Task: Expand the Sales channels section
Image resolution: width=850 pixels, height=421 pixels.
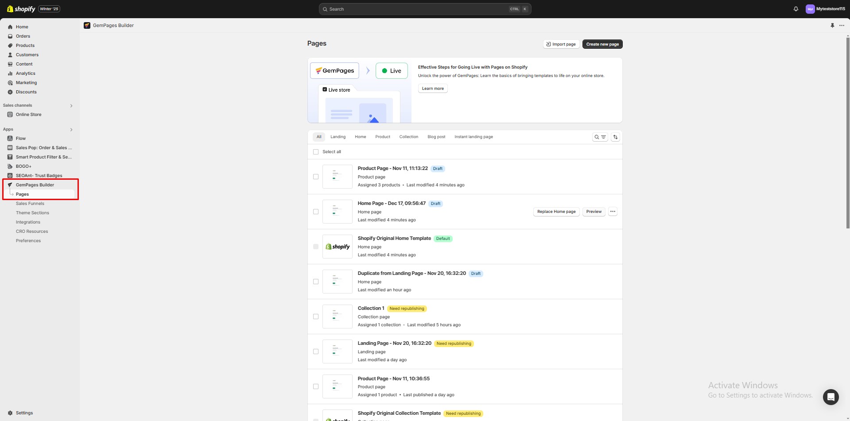Action: pyautogui.click(x=71, y=106)
